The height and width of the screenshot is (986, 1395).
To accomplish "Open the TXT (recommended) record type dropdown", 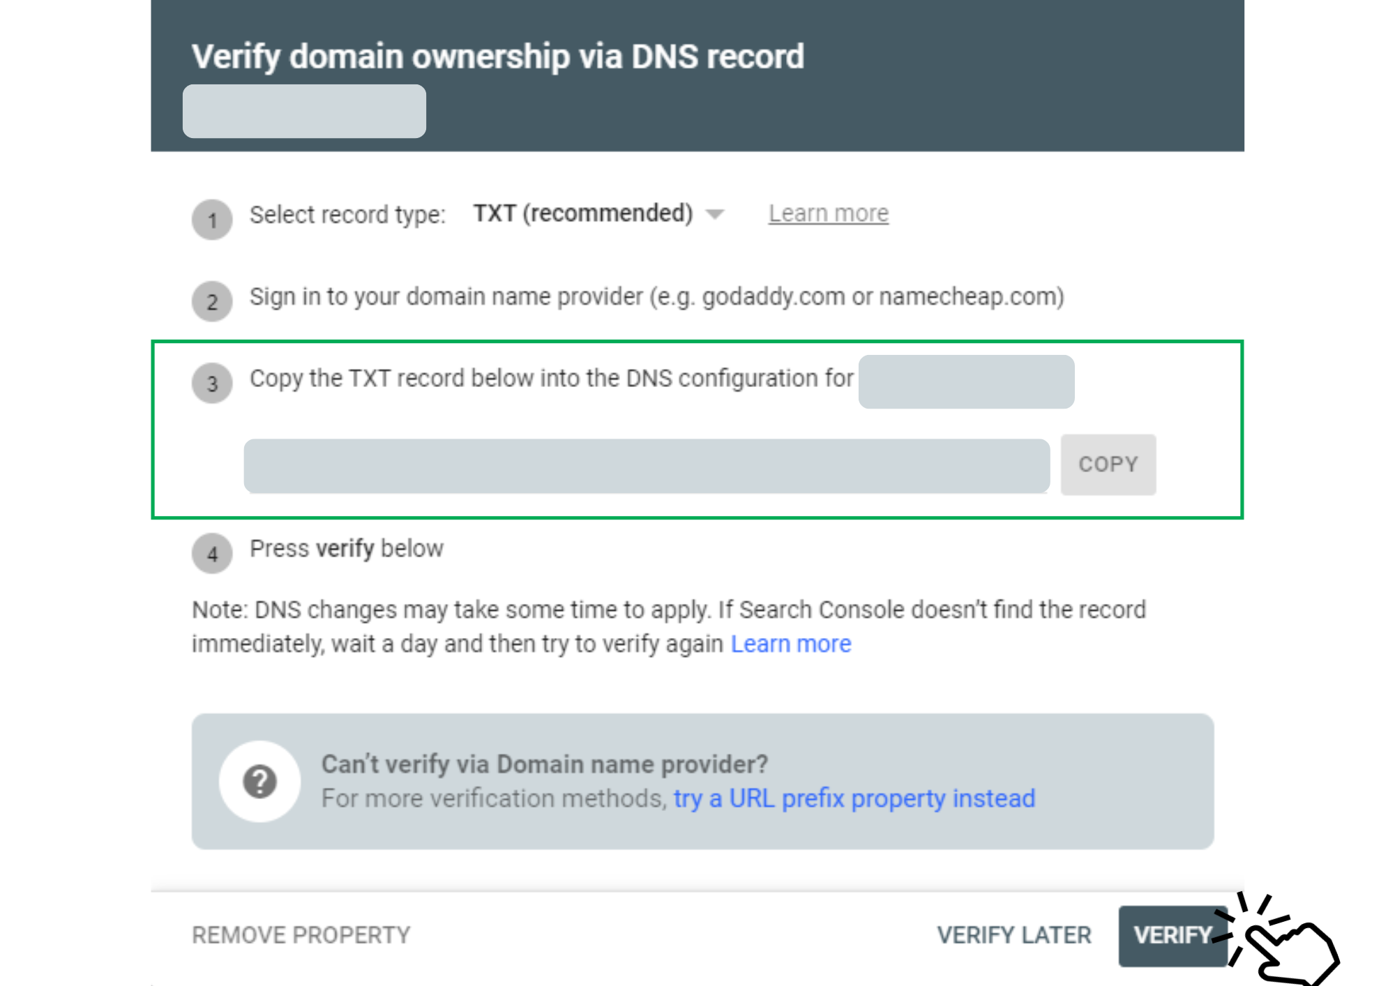I will (598, 213).
